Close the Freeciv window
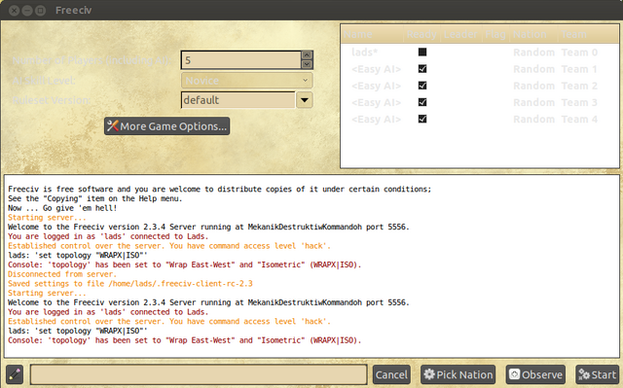 [15, 11]
